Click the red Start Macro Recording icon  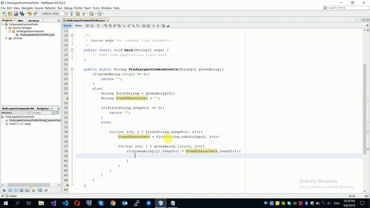tap(154, 25)
